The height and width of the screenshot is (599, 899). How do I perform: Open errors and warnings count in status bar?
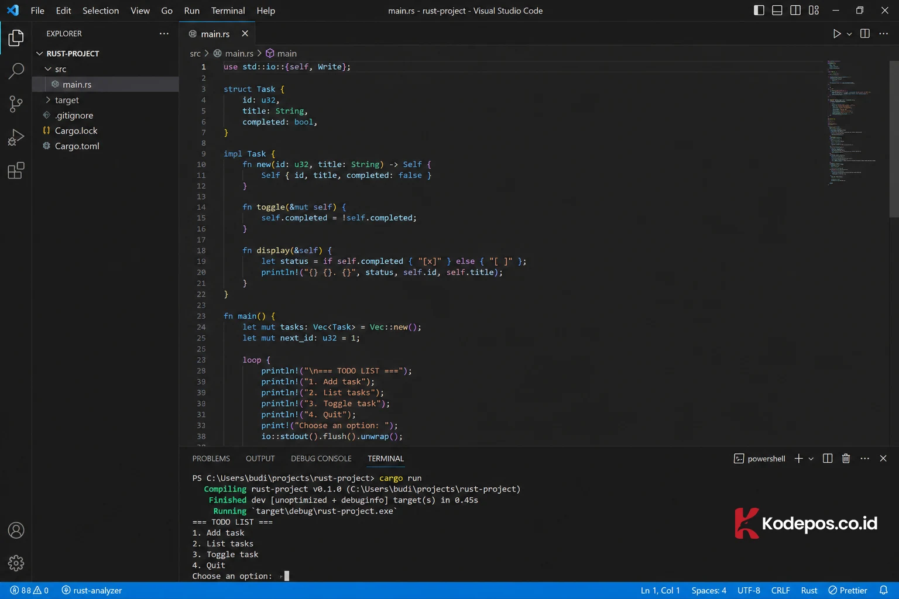coord(29,590)
